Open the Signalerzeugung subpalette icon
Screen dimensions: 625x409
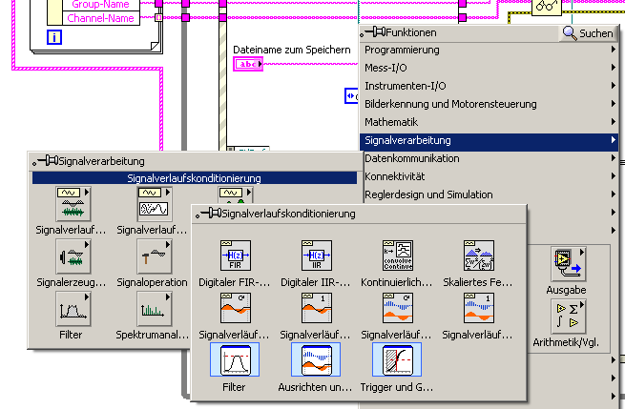(73, 256)
